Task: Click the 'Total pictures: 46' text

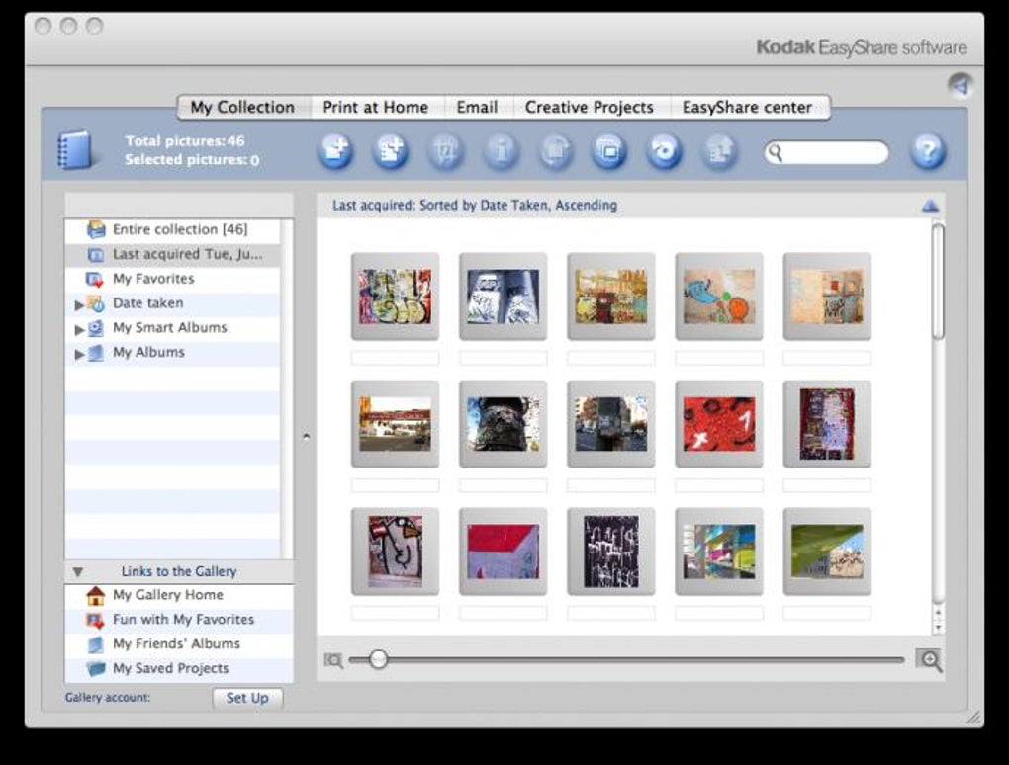Action: click(185, 140)
